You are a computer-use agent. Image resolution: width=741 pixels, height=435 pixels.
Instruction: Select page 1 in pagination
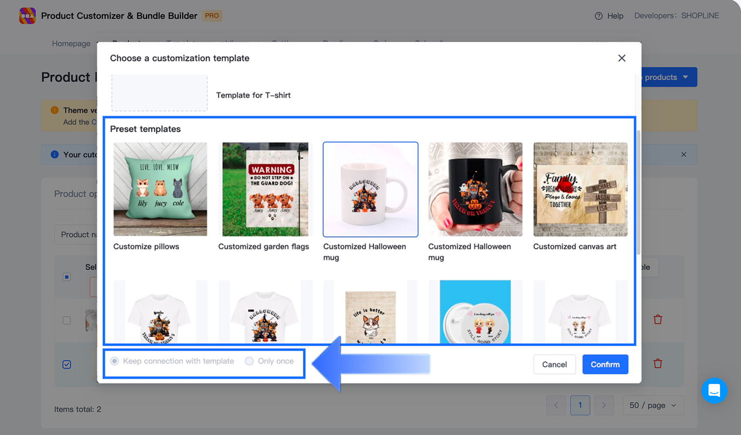tap(580, 405)
